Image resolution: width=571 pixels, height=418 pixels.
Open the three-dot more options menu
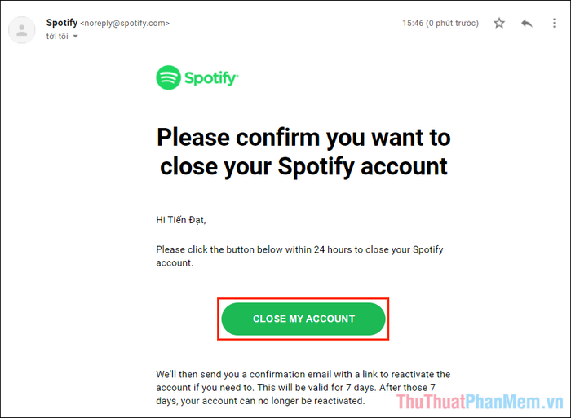554,24
